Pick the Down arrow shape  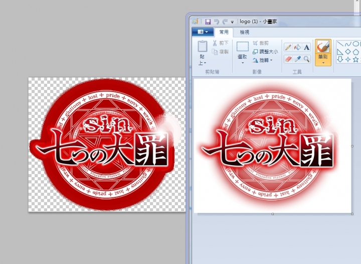(340, 60)
